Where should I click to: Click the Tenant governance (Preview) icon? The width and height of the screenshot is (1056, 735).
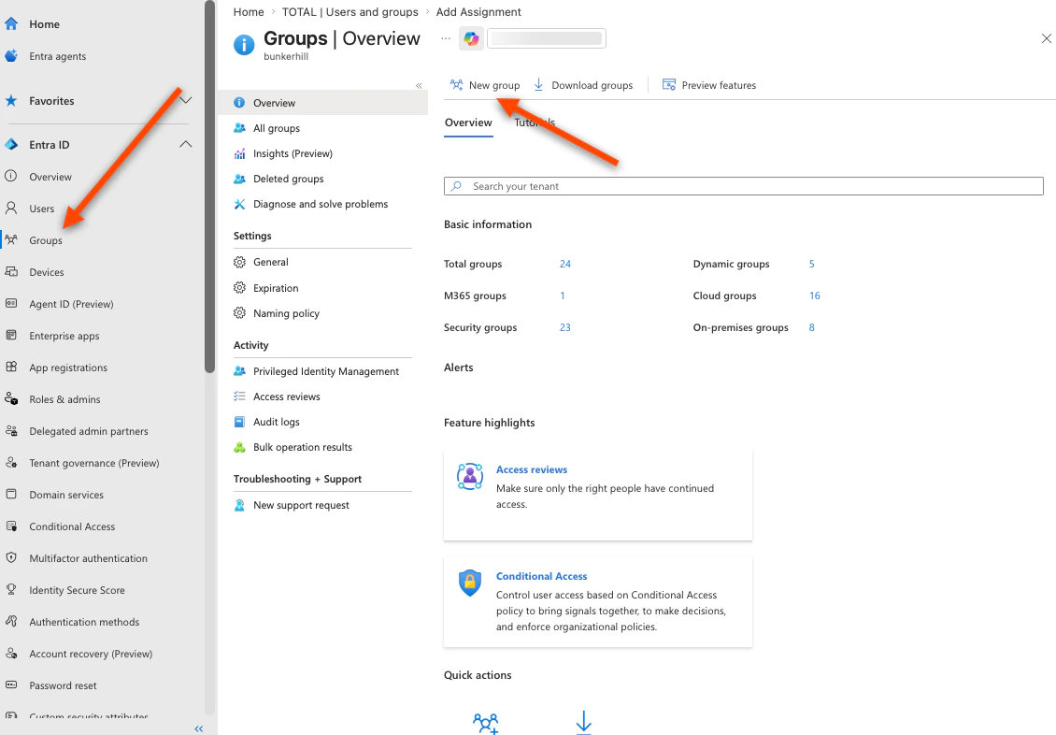tap(11, 463)
